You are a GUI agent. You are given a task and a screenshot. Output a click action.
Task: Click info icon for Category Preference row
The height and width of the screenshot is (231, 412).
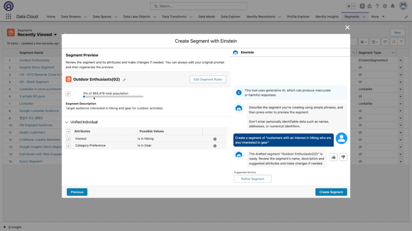(x=215, y=146)
